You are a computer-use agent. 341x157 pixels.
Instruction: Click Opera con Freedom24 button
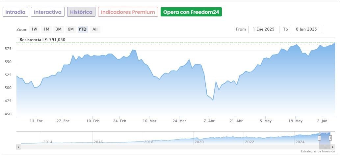[x=191, y=12]
